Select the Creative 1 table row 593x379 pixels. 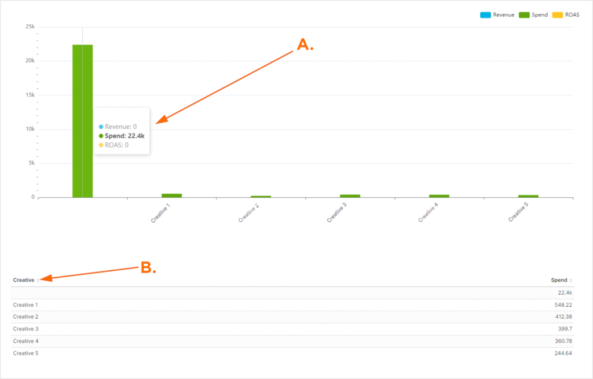click(x=292, y=305)
